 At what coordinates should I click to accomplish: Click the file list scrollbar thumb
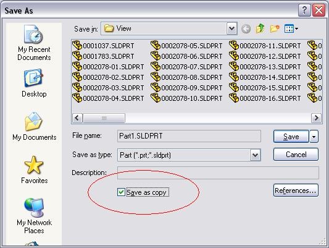[x=104, y=118]
